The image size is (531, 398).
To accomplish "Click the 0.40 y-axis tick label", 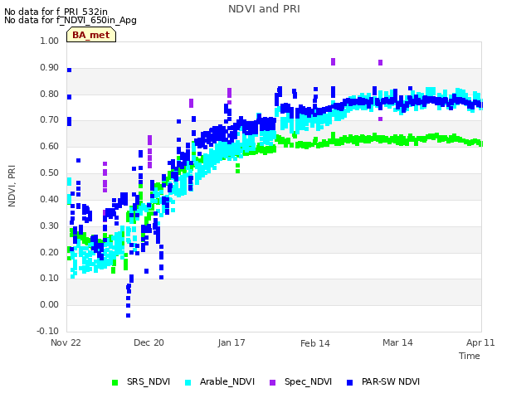I will pyautogui.click(x=50, y=199).
